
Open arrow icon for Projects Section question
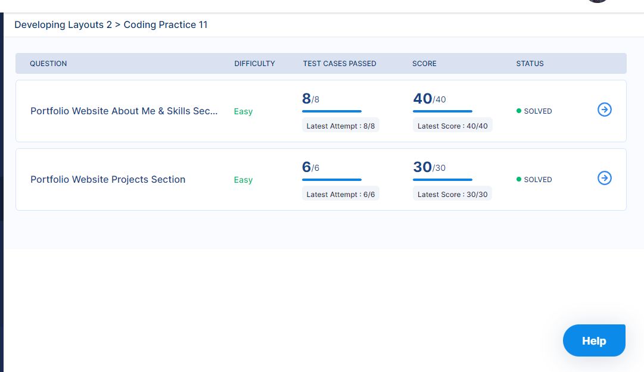point(604,178)
